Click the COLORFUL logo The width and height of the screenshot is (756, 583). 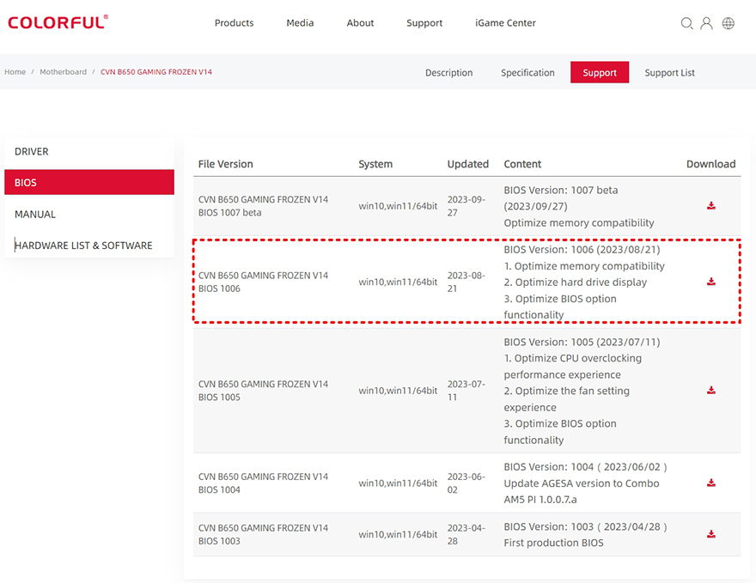coord(58,22)
